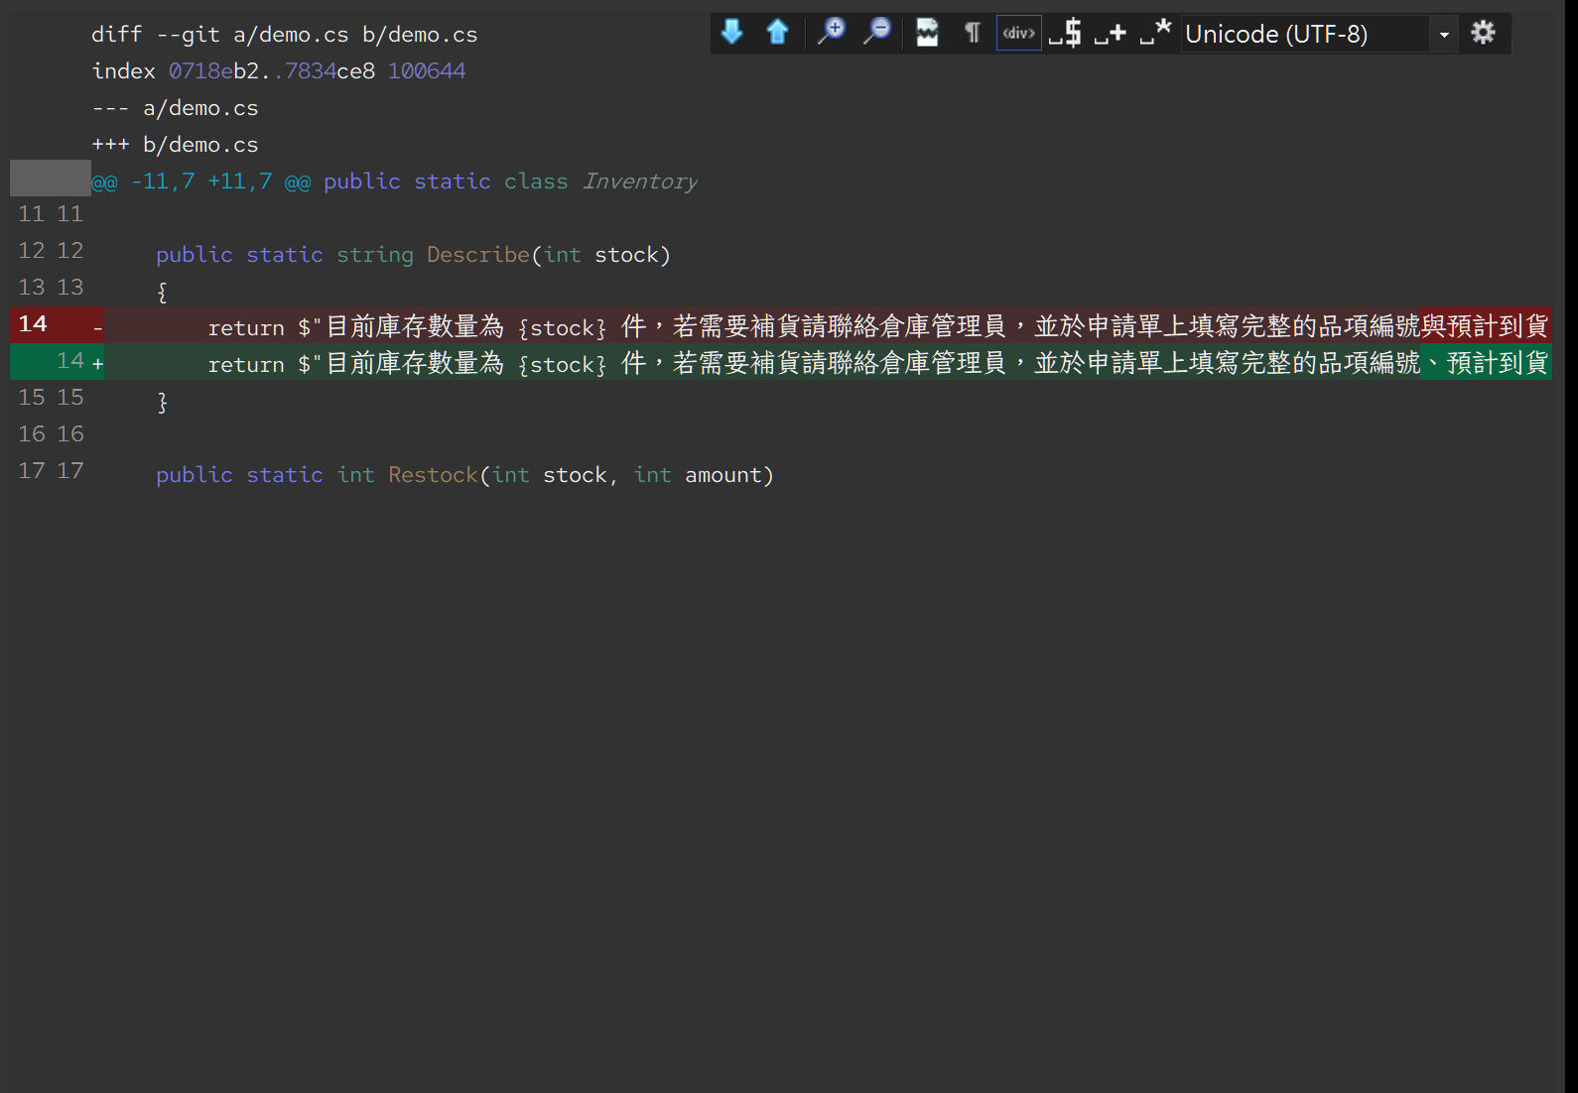Click the Describe(int stock) method line
This screenshot has width=1578, height=1093.
[x=414, y=255]
